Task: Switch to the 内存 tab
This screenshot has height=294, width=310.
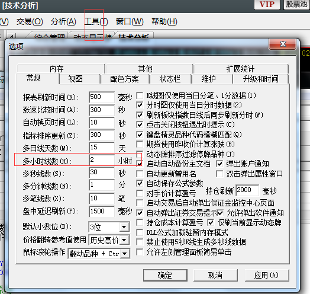Action: [x=61, y=69]
